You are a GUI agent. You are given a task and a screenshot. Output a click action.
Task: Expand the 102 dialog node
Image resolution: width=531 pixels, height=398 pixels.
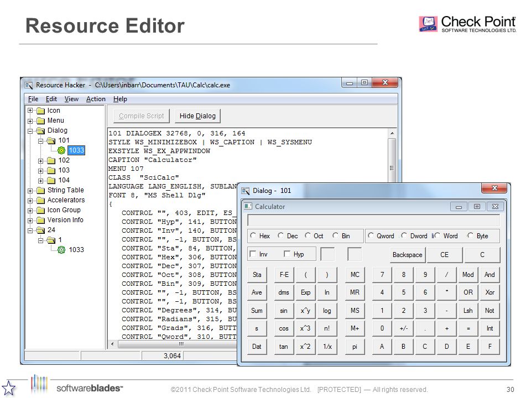(x=40, y=161)
